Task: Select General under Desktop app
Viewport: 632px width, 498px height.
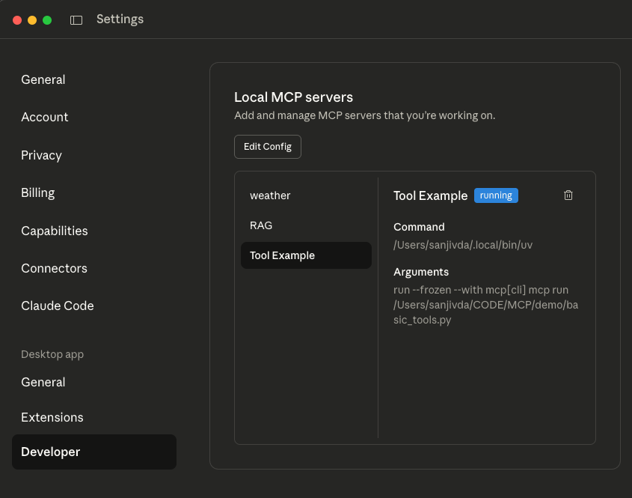Action: [43, 382]
